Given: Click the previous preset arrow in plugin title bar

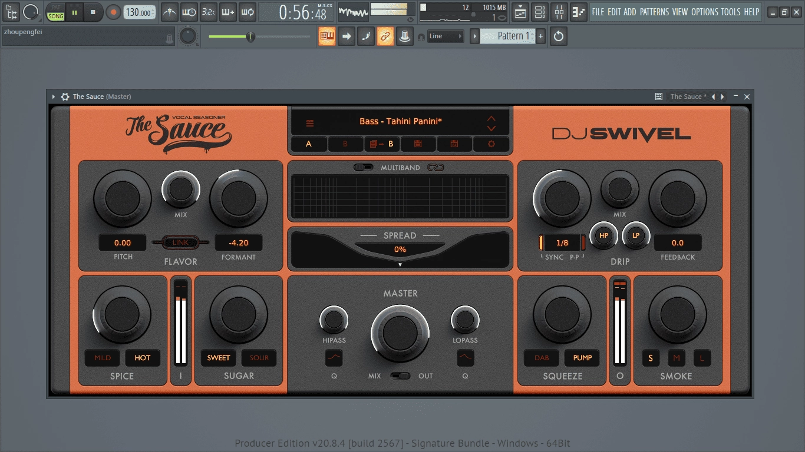Looking at the screenshot, I should pos(713,97).
